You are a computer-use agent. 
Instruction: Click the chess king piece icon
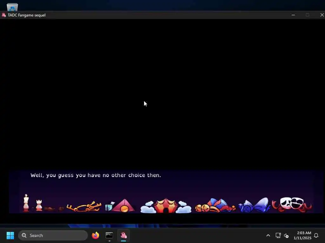(x=26, y=203)
